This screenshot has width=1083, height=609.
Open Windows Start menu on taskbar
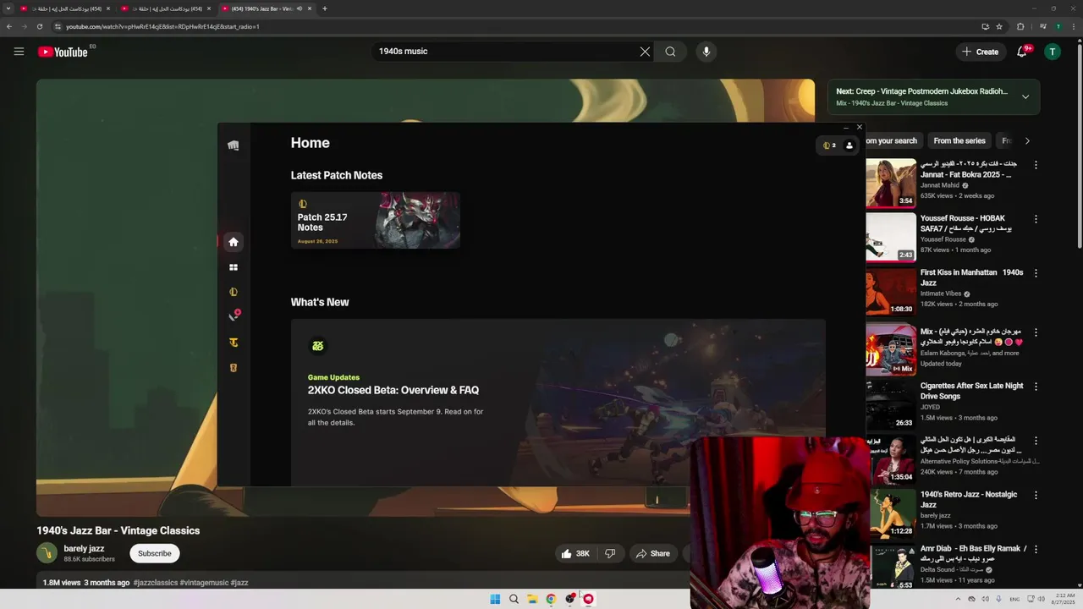(x=495, y=599)
